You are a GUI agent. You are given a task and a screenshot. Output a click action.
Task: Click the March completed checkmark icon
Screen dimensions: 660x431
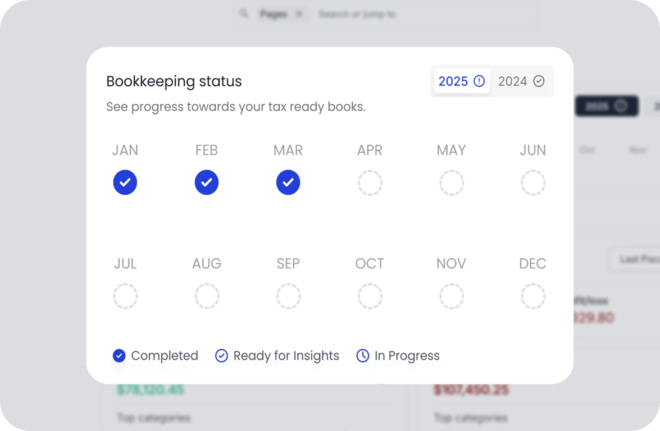tap(288, 182)
